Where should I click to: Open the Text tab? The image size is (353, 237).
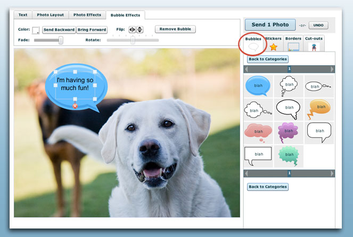click(x=23, y=15)
